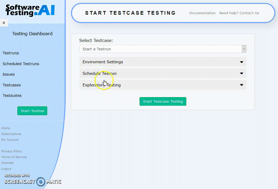Open Testsuites from the sidebar
278x189 pixels.
pos(12,96)
